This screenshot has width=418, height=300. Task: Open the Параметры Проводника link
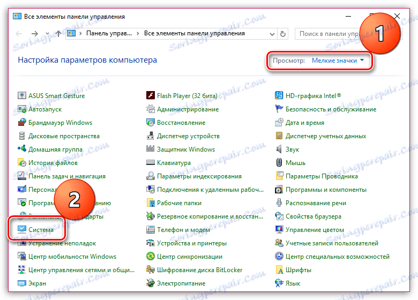click(322, 176)
